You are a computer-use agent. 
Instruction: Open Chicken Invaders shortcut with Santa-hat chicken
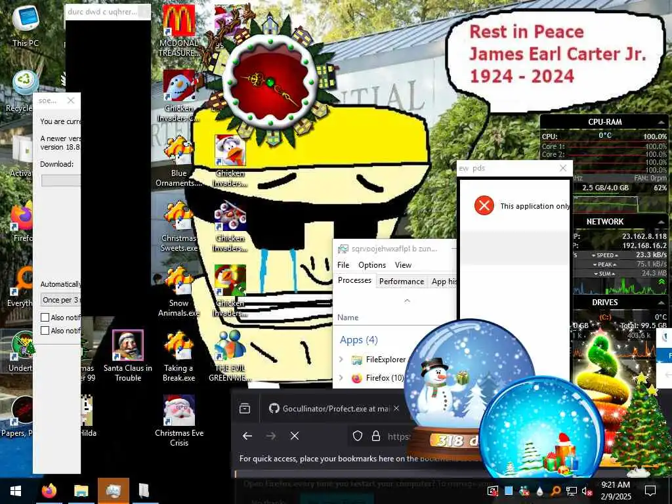(230, 161)
